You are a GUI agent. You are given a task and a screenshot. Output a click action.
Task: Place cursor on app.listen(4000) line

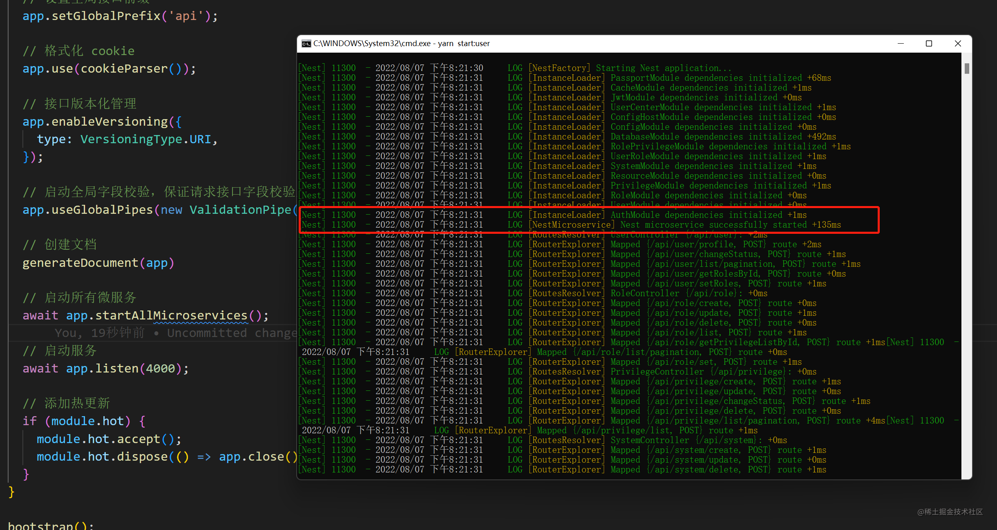(106, 368)
